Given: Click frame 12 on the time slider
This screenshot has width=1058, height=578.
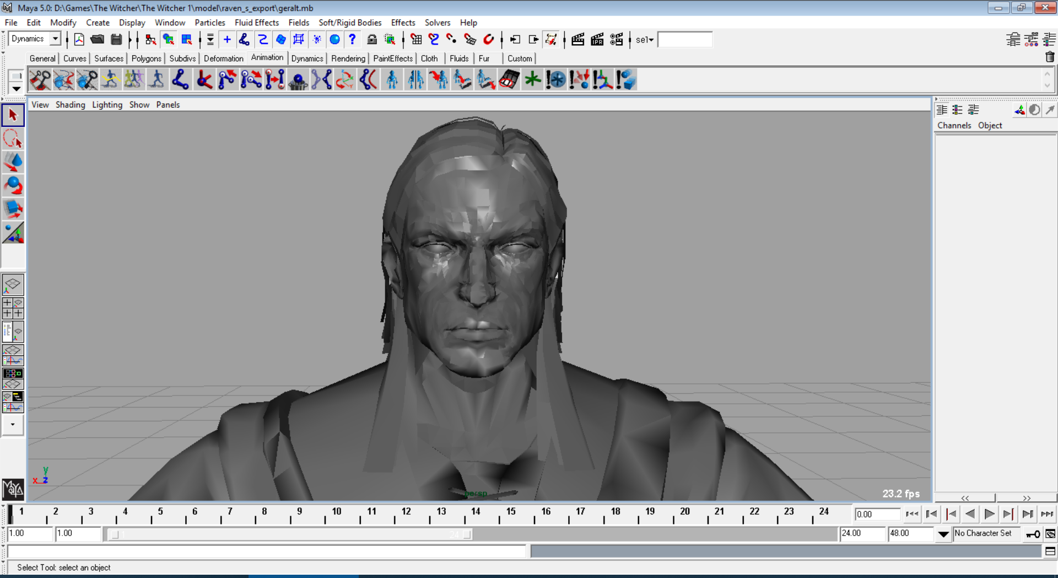Looking at the screenshot, I should point(406,512).
